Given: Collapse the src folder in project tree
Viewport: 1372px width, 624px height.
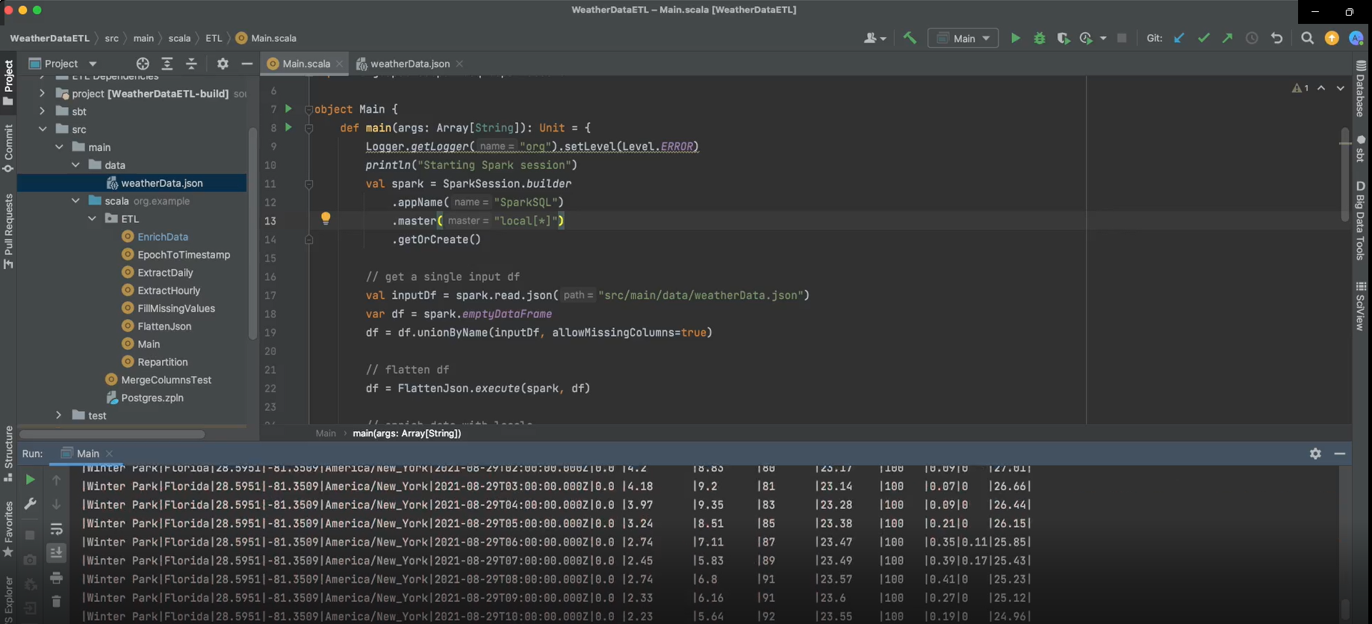Looking at the screenshot, I should [43, 129].
